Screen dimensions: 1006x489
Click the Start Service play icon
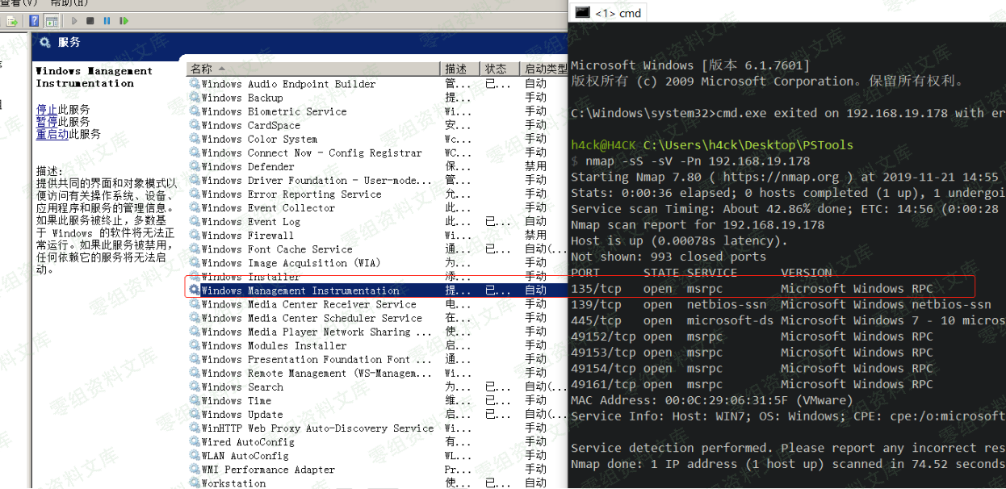[x=75, y=21]
